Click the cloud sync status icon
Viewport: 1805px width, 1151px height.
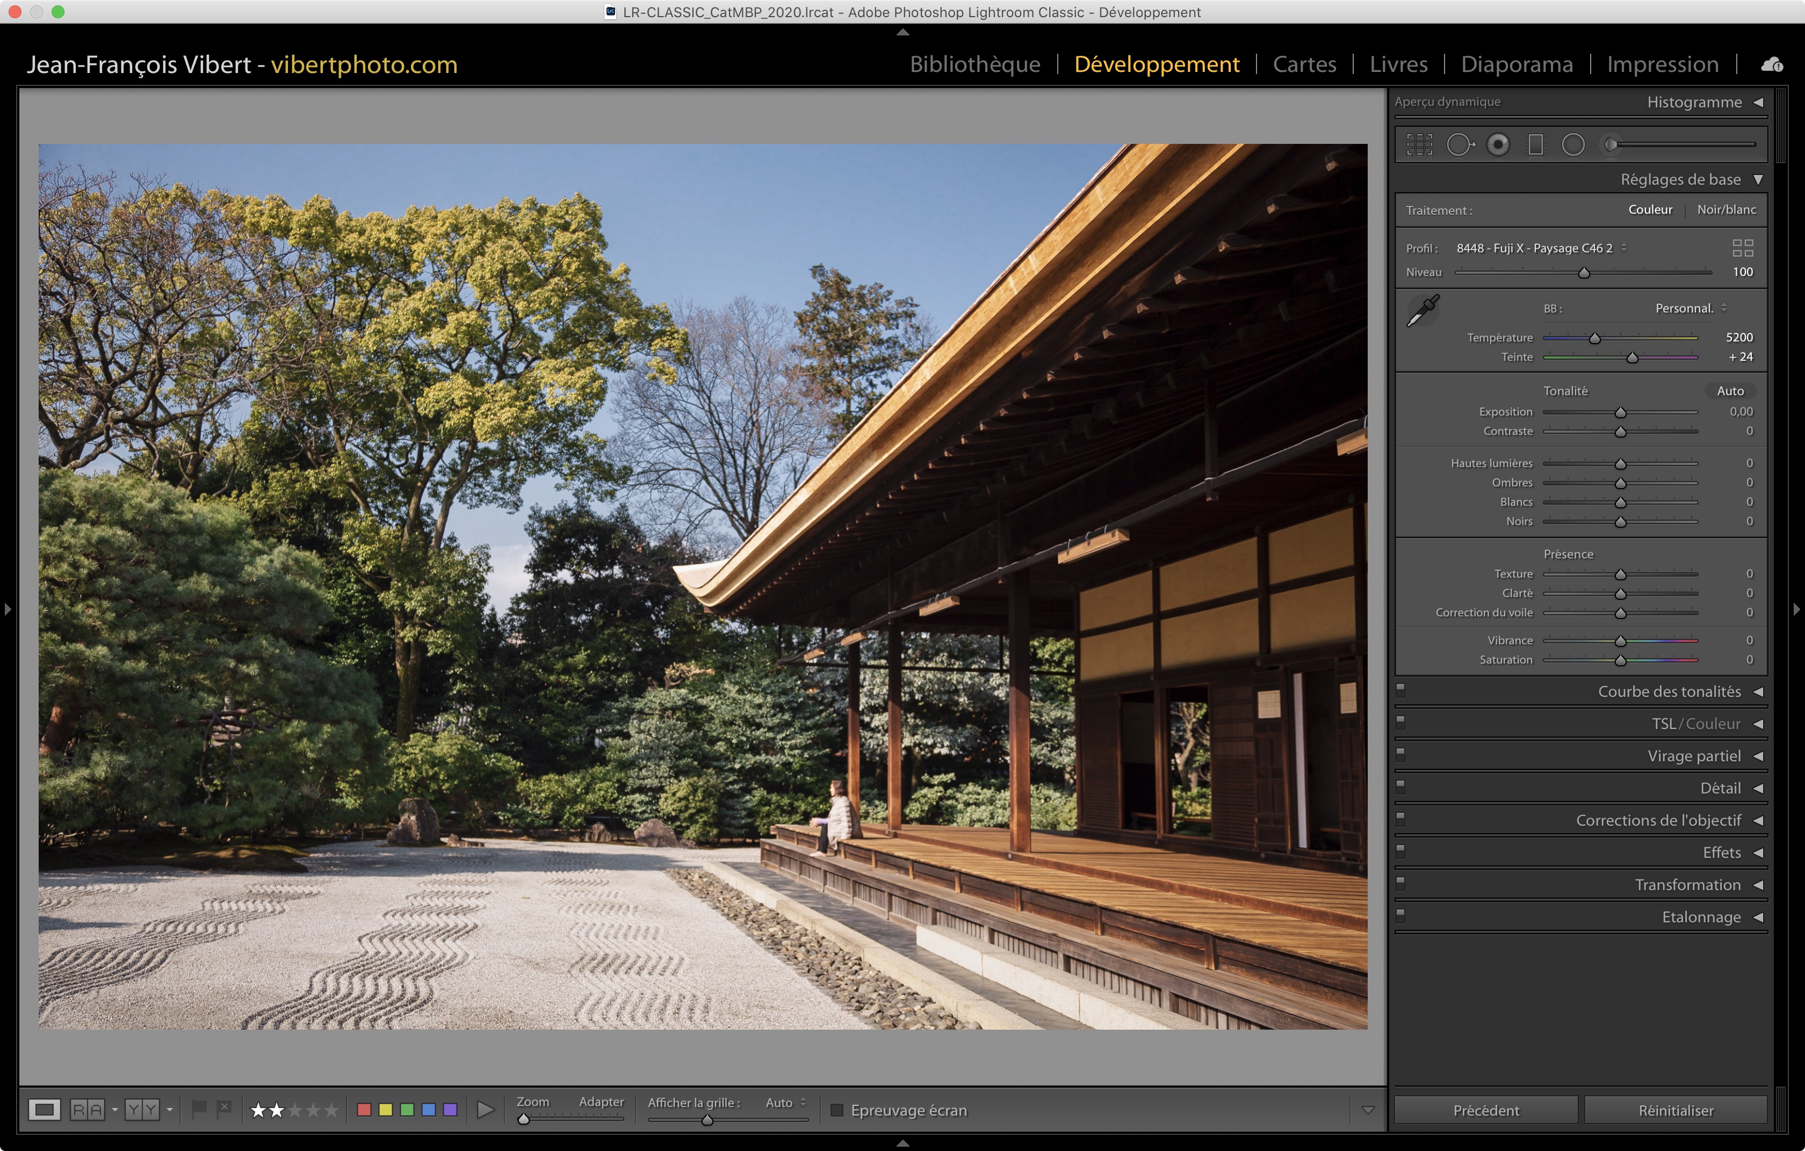click(x=1772, y=64)
